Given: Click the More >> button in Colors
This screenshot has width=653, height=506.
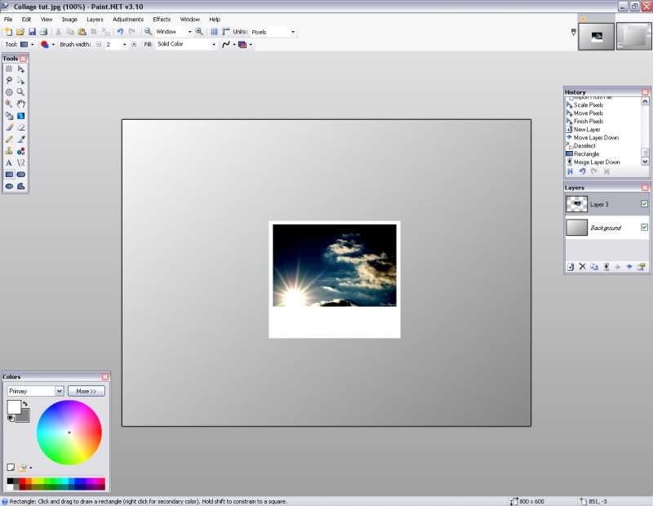Looking at the screenshot, I should click(87, 391).
